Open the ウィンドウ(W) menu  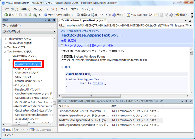pyautogui.click(x=69, y=9)
